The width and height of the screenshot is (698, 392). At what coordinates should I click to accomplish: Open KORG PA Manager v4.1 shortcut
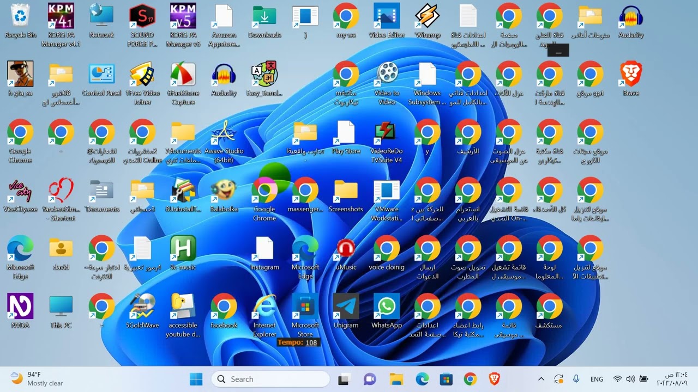coord(61,26)
